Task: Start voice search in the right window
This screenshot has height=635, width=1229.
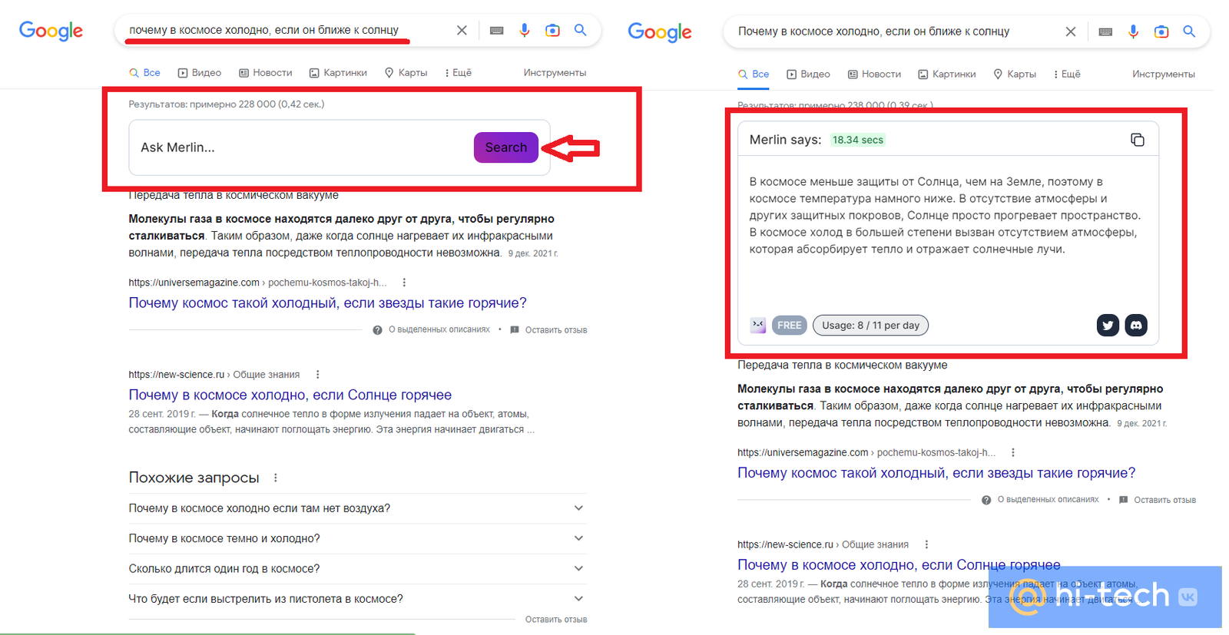Action: click(x=1133, y=31)
